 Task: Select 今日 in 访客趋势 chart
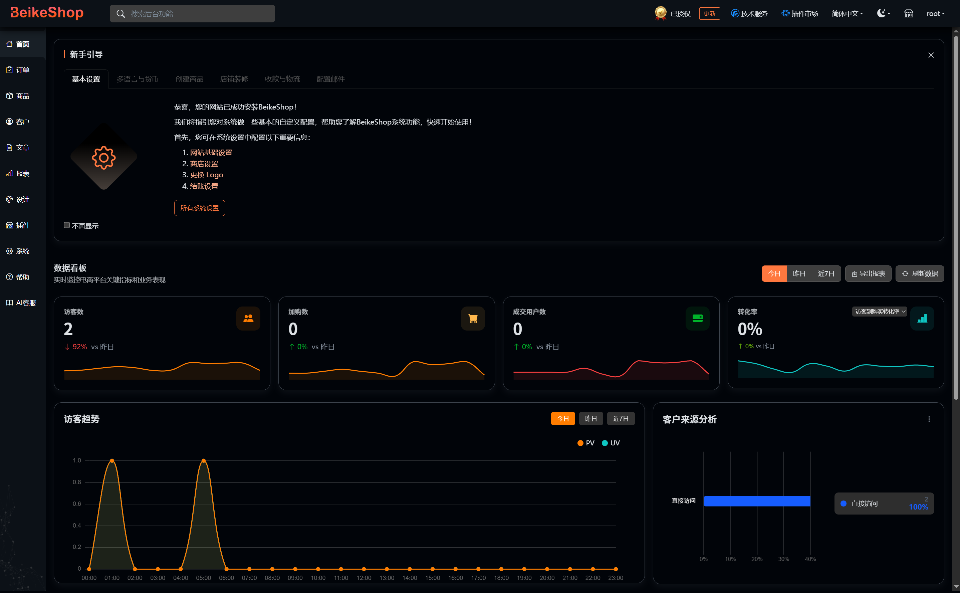563,418
